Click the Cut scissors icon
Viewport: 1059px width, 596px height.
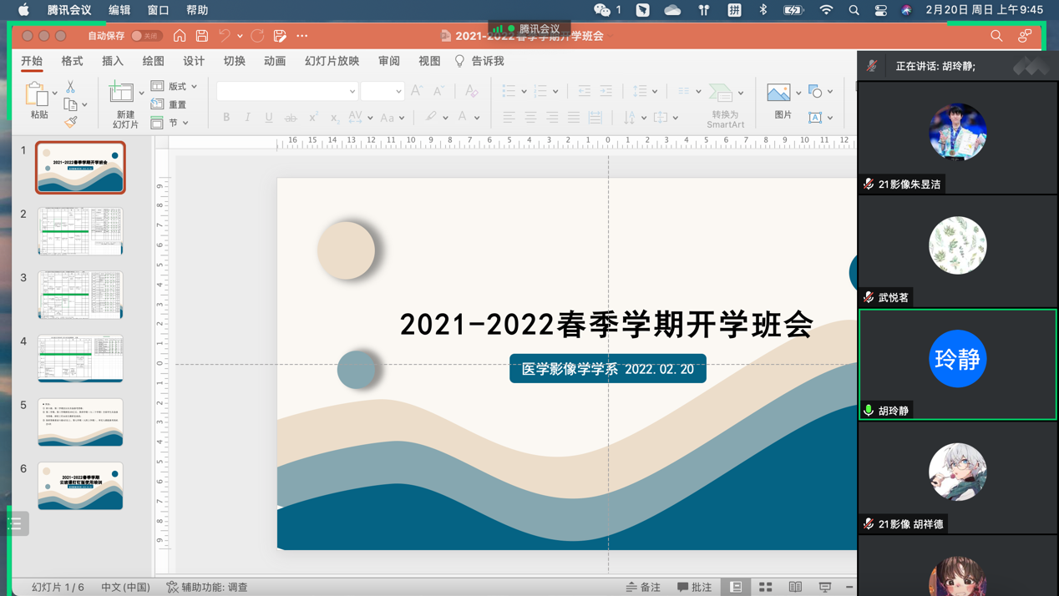(70, 88)
